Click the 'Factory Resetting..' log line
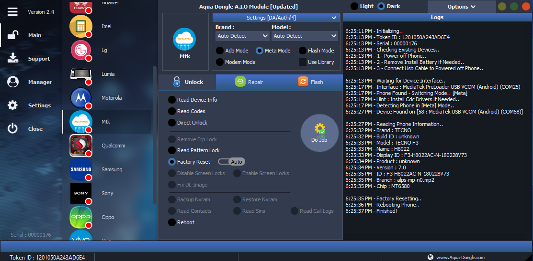Viewport: 533px width, 261px height. tap(384, 198)
